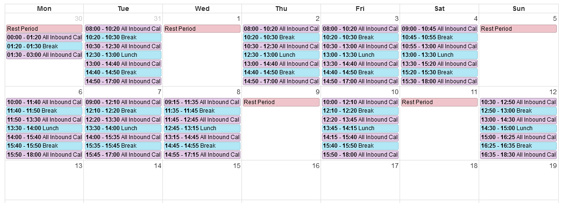This screenshot has width=562, height=203.
Task: Open Monday 30 01:20 - 01:30 Break
Action: [44, 46]
